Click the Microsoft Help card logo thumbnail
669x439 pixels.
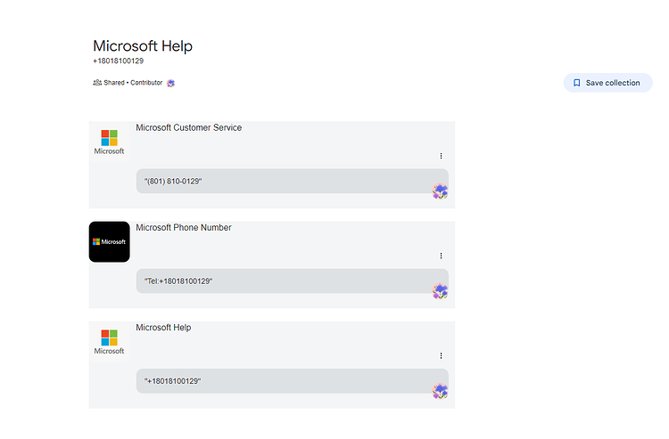pos(109,341)
